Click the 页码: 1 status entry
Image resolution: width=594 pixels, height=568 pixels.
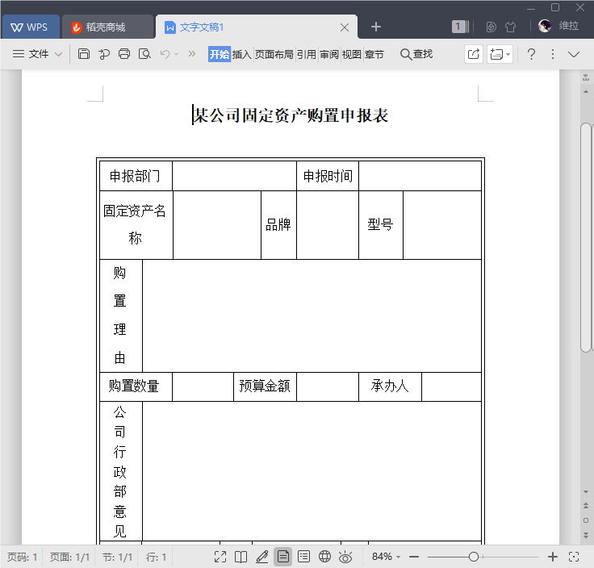[x=22, y=557]
